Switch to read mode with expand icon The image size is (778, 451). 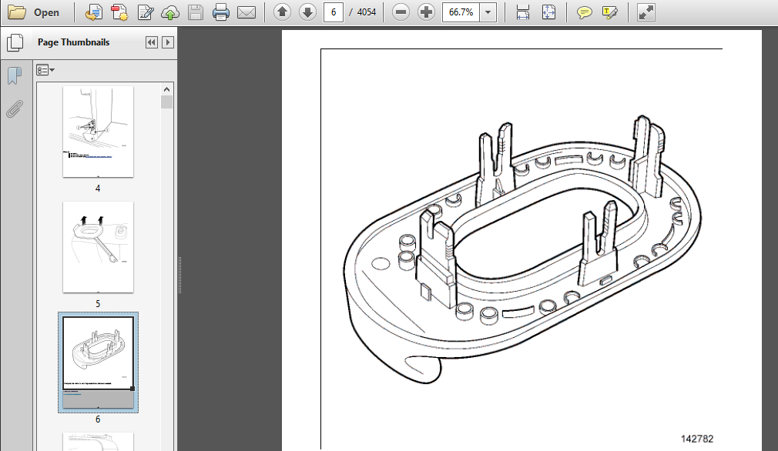[x=646, y=12]
